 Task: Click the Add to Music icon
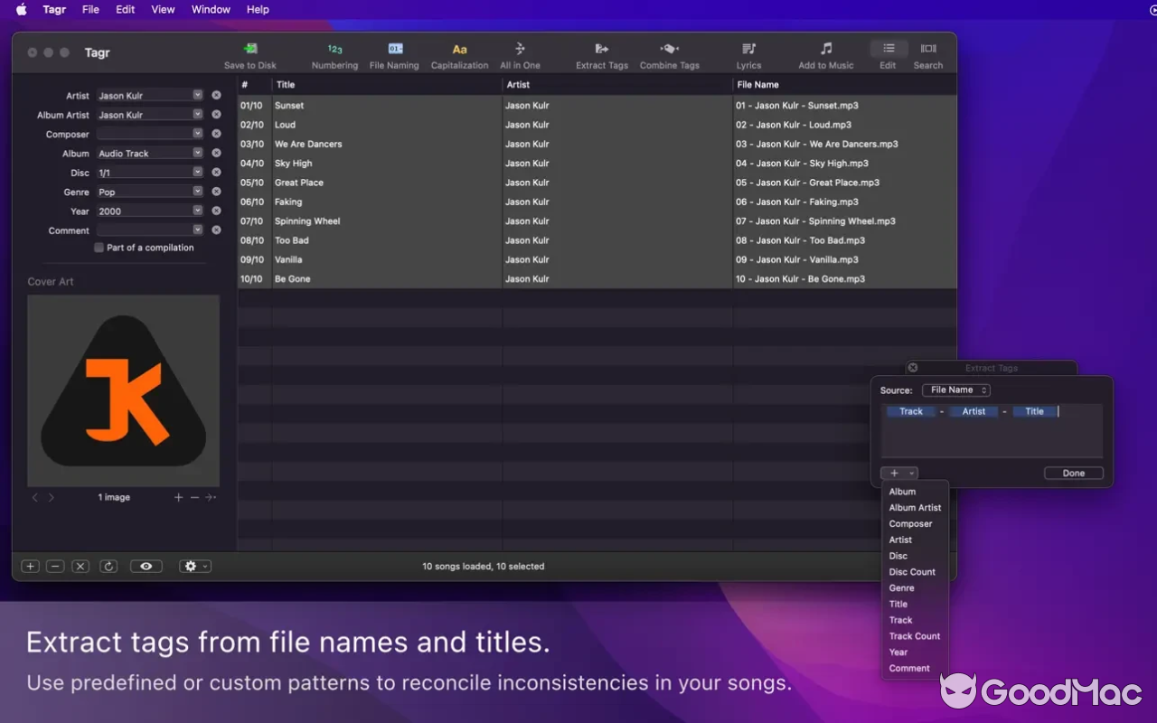[x=826, y=49]
